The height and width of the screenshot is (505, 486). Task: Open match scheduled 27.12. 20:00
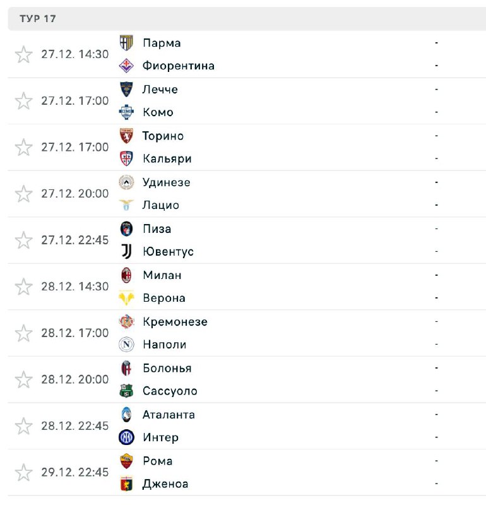coord(75,194)
